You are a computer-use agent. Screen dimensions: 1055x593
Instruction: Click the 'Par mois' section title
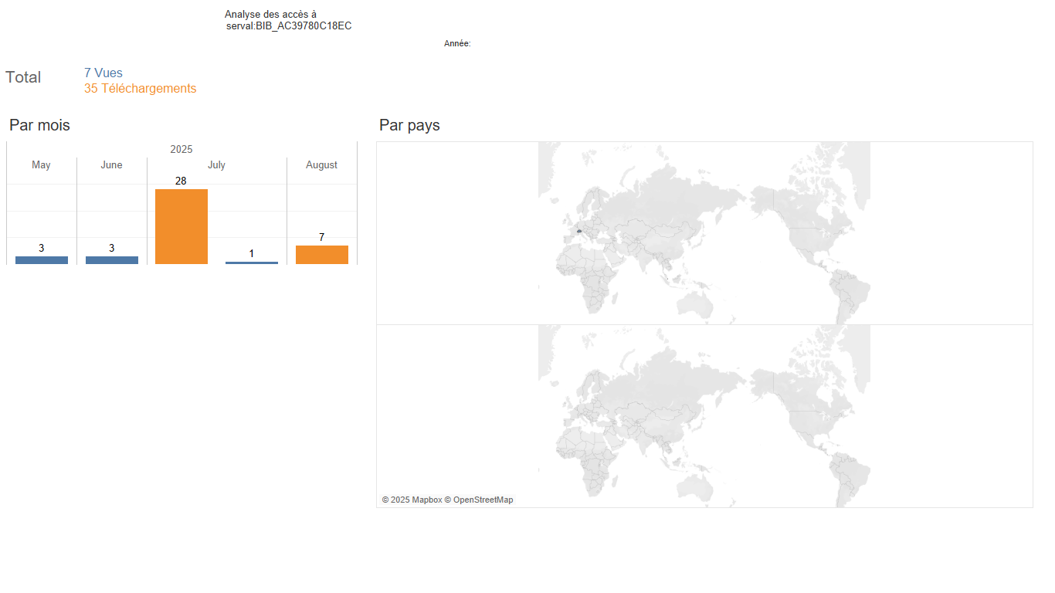point(39,125)
